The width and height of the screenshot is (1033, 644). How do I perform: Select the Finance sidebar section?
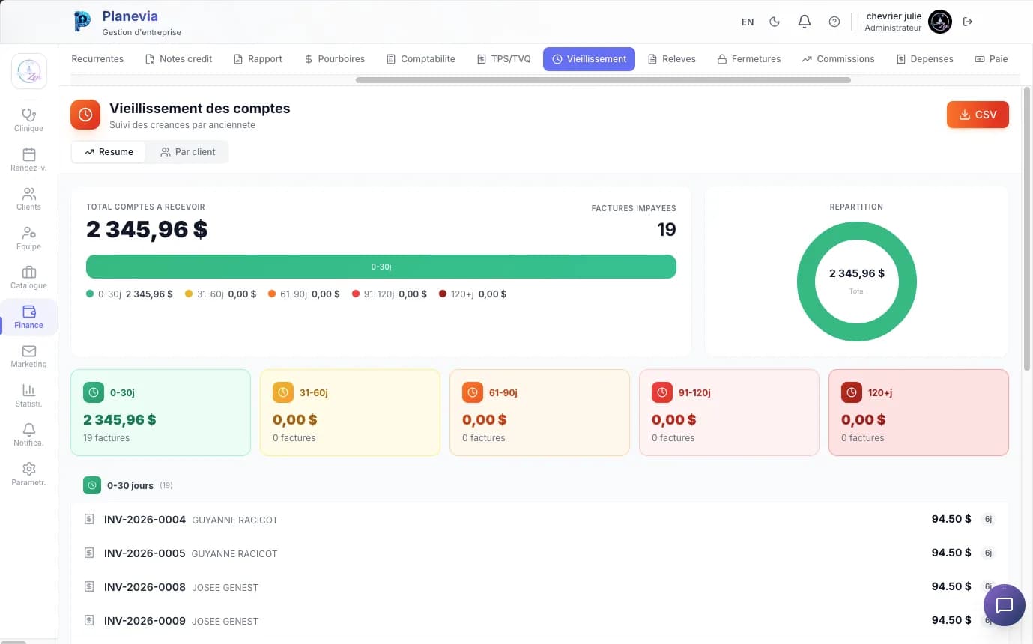pyautogui.click(x=28, y=317)
